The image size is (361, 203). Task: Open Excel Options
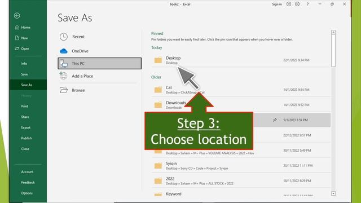click(27, 193)
